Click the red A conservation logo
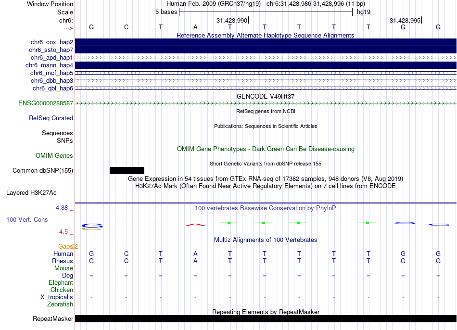 [196, 225]
